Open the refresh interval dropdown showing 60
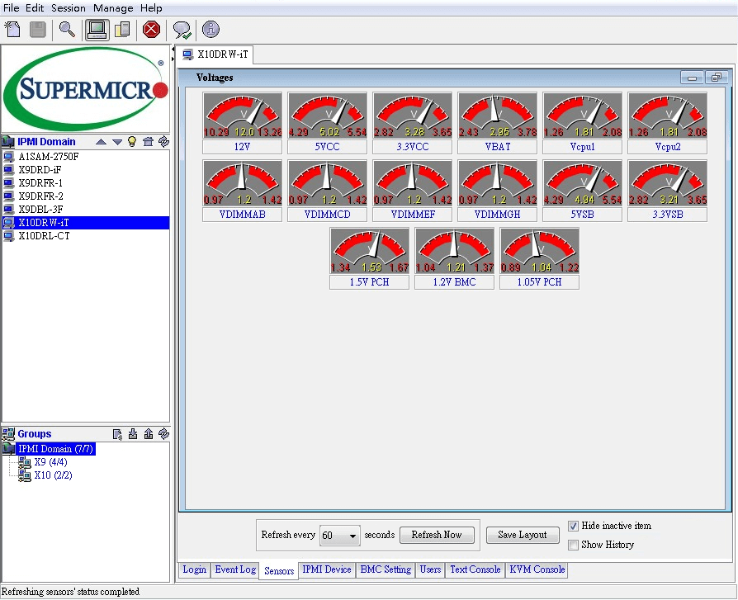The height and width of the screenshot is (600, 738). tap(340, 536)
